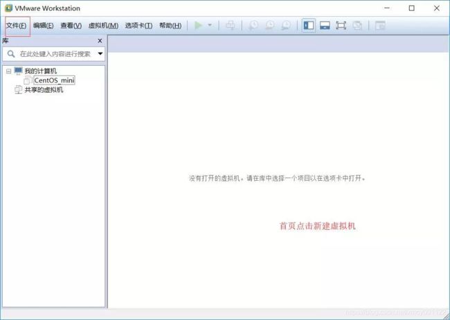
Task: Open the 选项卡(T) menu
Action: point(138,26)
